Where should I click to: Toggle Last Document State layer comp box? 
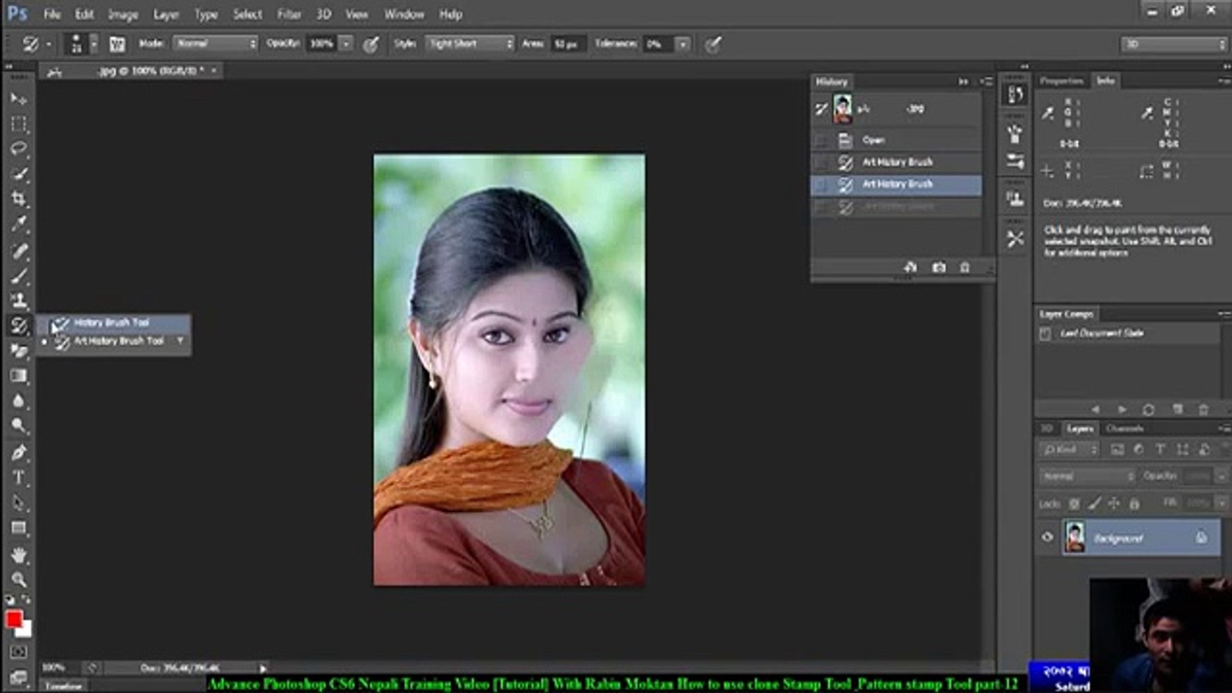[x=1045, y=334]
